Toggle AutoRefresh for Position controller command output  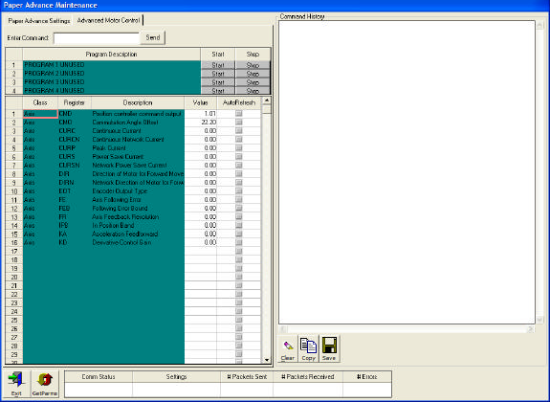239,113
